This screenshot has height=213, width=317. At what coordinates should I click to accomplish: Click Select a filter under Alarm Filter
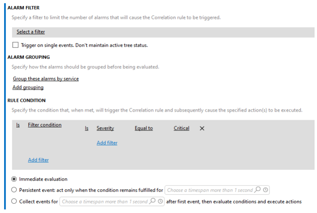pyautogui.click(x=31, y=32)
